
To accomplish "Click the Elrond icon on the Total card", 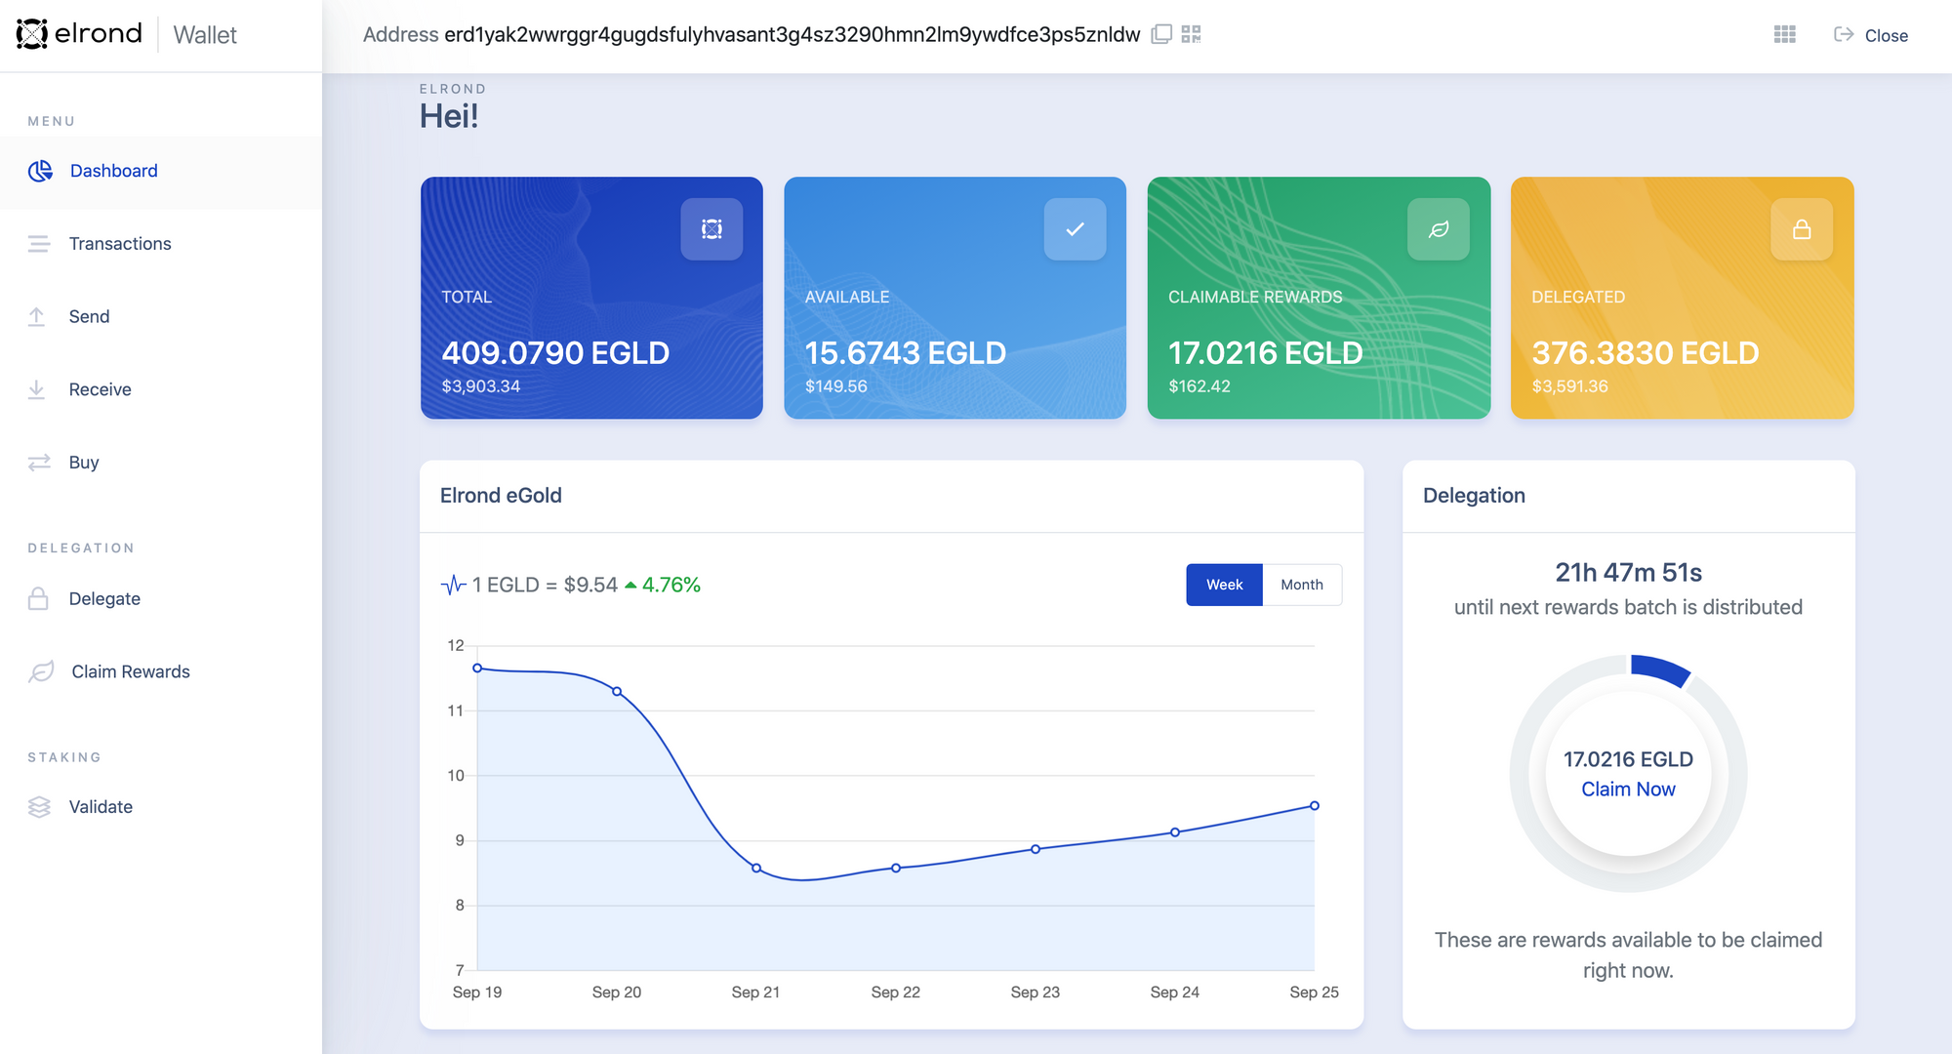I will point(712,229).
